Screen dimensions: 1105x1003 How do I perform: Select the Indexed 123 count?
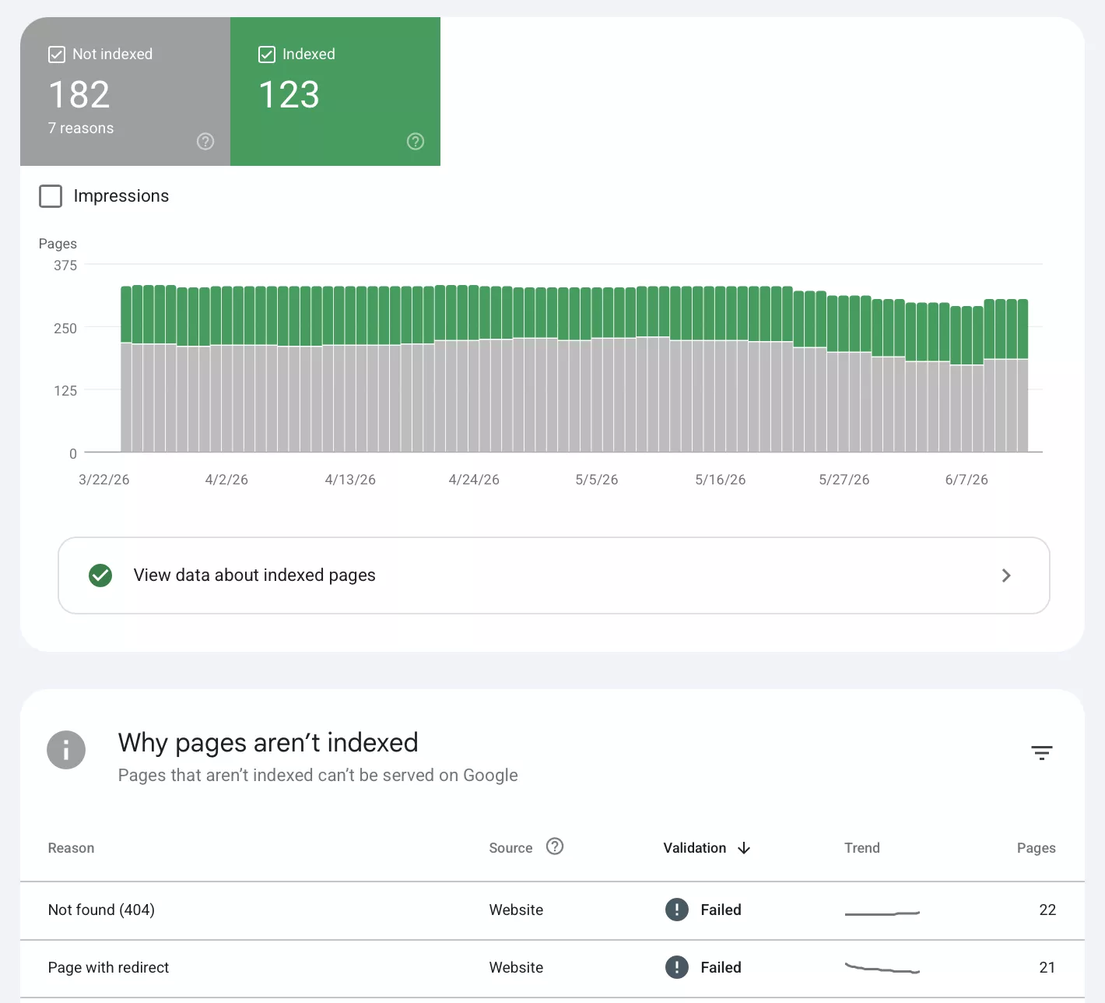pyautogui.click(x=289, y=95)
